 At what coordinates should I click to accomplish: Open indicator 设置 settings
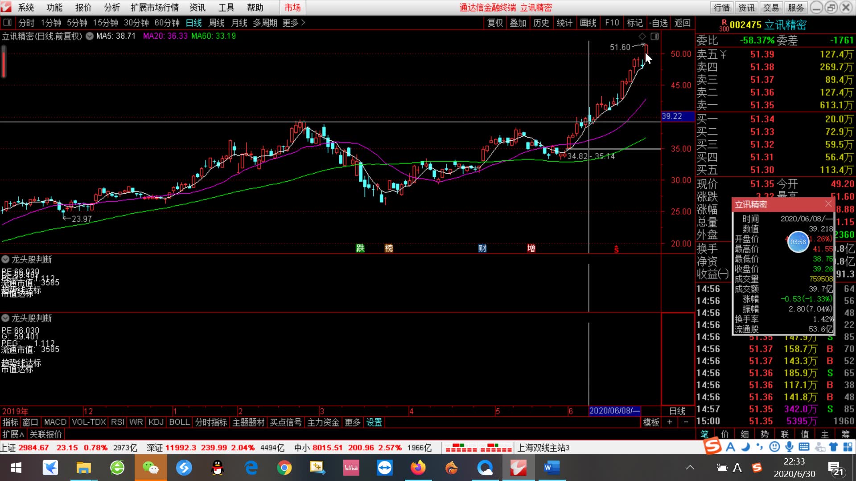(374, 422)
